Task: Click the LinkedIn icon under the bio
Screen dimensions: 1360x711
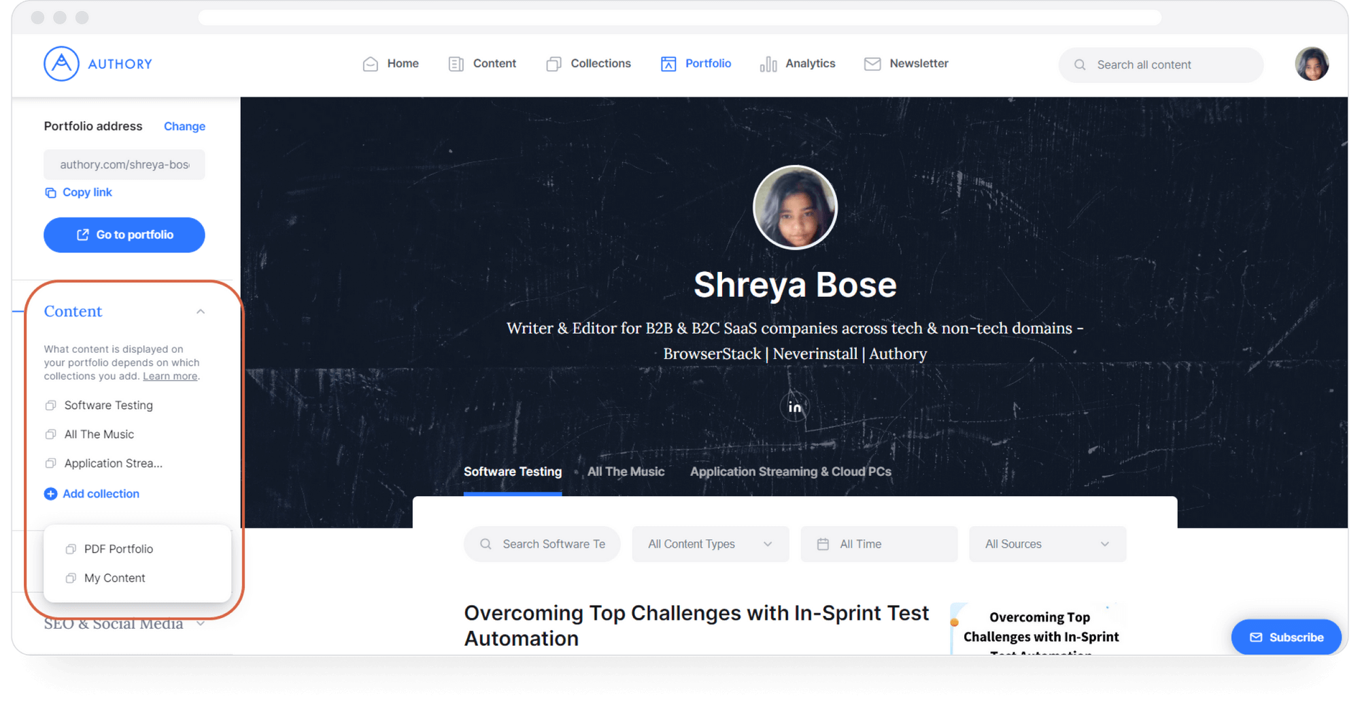Action: [794, 407]
